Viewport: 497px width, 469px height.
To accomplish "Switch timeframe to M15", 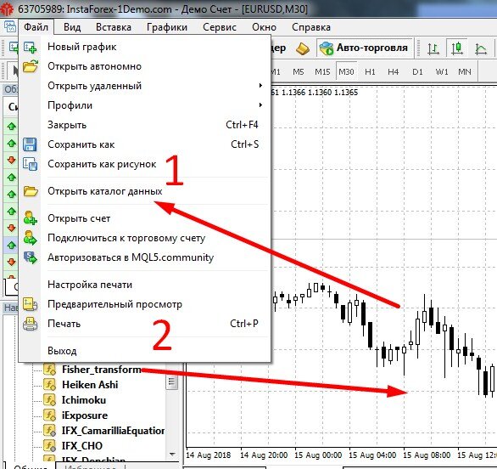I will 322,71.
